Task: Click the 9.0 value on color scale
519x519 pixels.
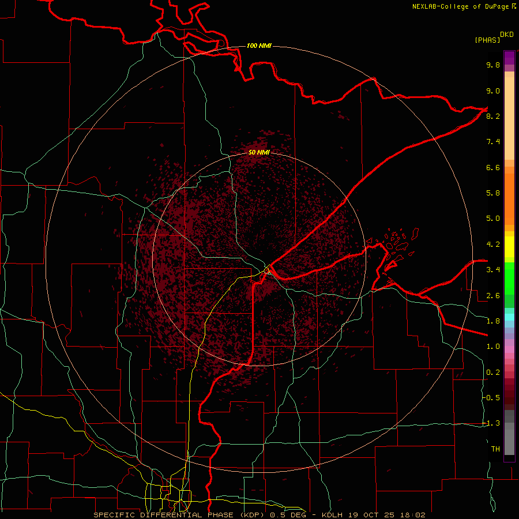Action: 493,91
